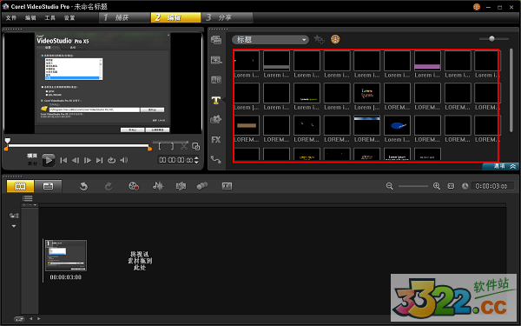This screenshot has height=326, width=521.
Task: Open the Media library panel icon
Action: tap(216, 40)
